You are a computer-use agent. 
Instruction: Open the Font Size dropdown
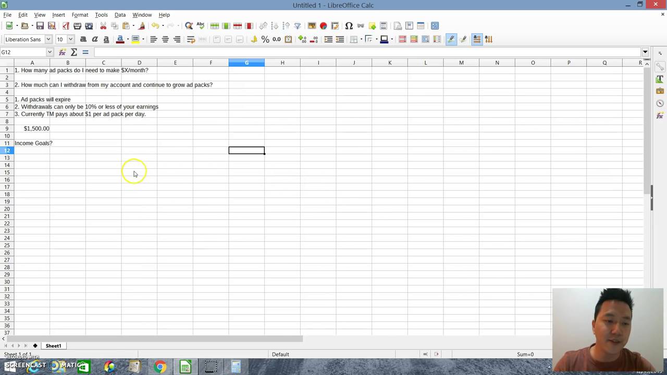pos(70,39)
